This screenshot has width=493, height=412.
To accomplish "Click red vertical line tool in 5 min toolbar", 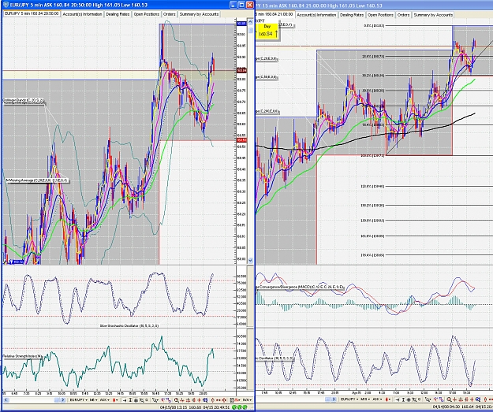I will click(182, 400).
